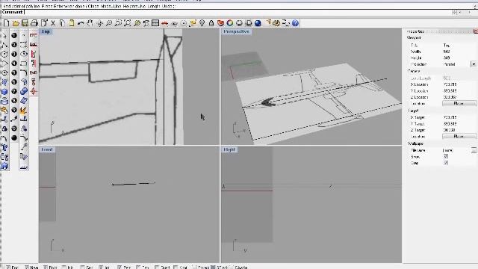Open Help with the blue question mark icon

coord(295,23)
